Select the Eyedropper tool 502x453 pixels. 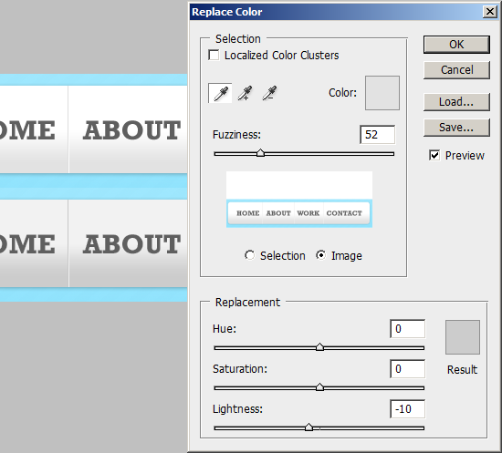[x=220, y=93]
